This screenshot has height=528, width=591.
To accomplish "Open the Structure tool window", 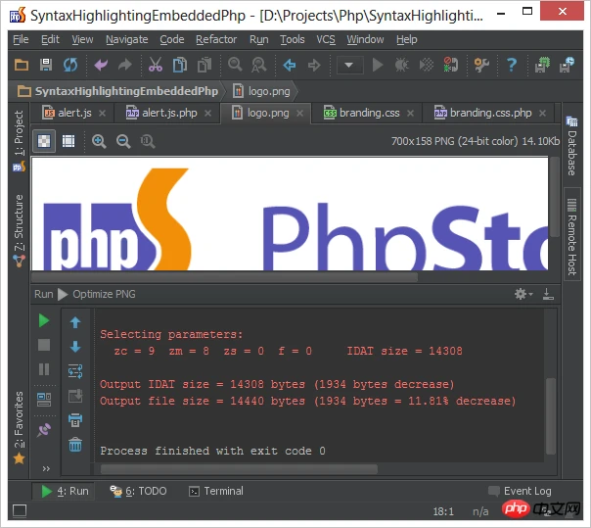I will [x=19, y=230].
